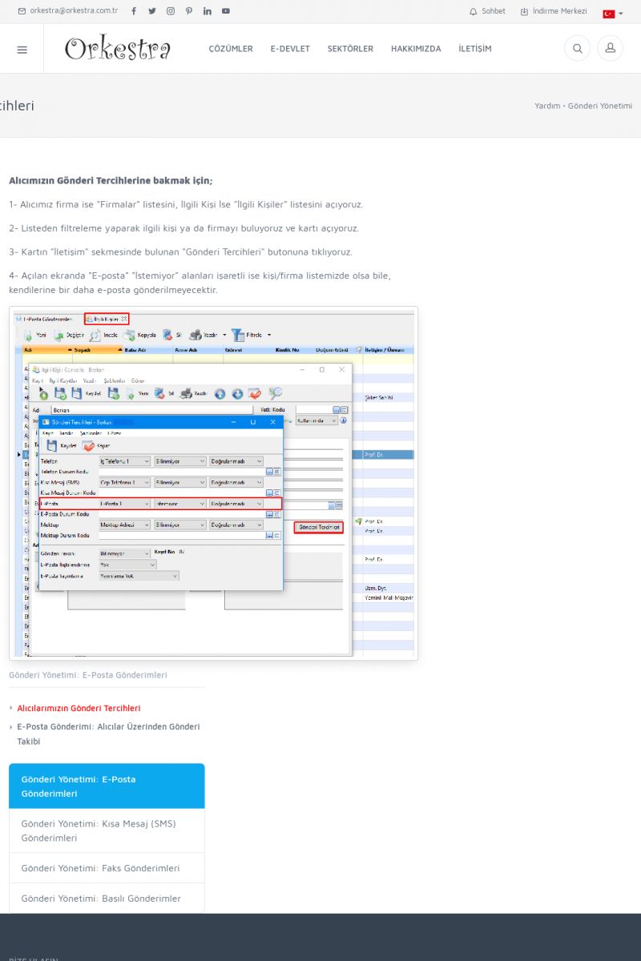Click the heading 'Alıcımızın Gönderi Tercihlerine bakmak için;'
The width and height of the screenshot is (641, 961).
click(111, 181)
